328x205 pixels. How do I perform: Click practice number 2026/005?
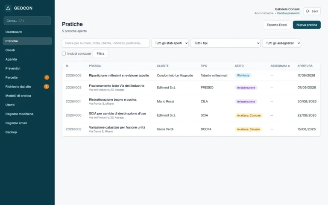point(73,76)
